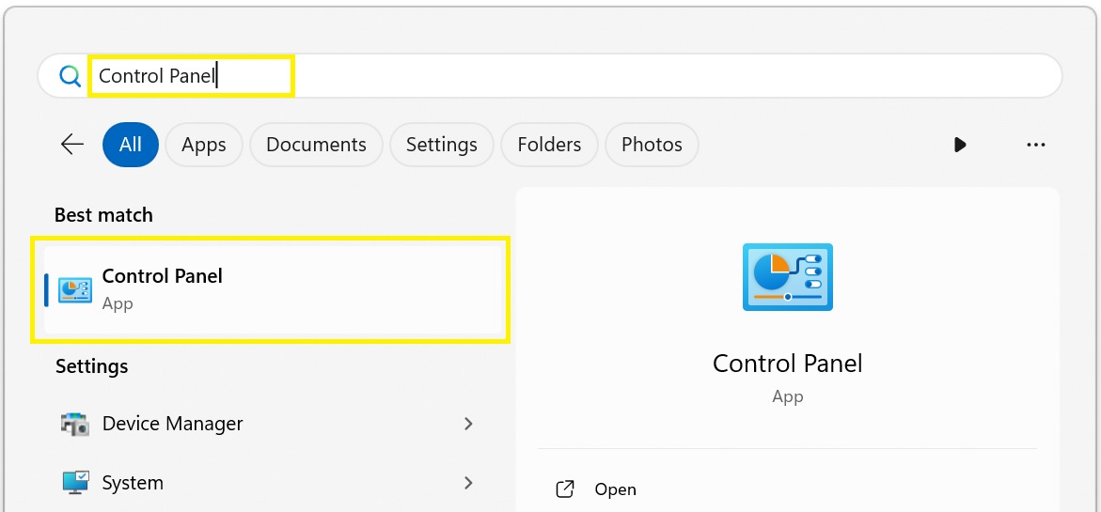Expand the System result chevron

tap(468, 483)
